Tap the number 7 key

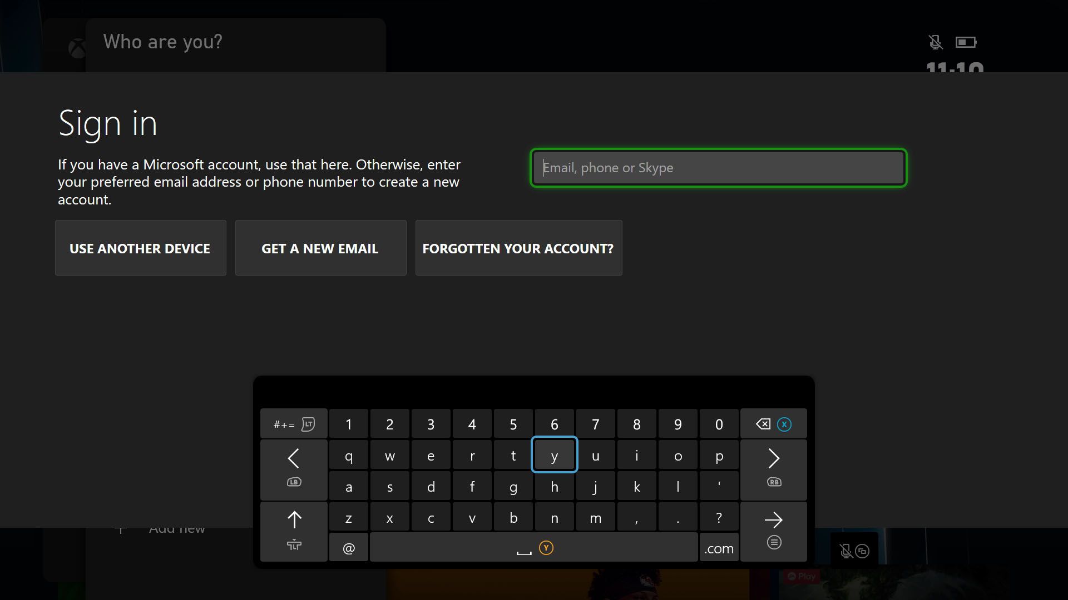pyautogui.click(x=596, y=424)
